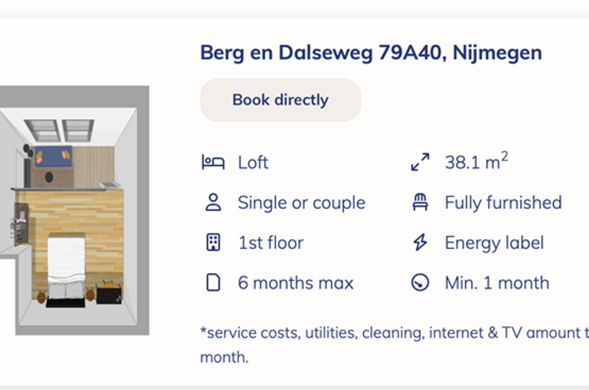Click the lightning bolt Energy label icon

420,243
